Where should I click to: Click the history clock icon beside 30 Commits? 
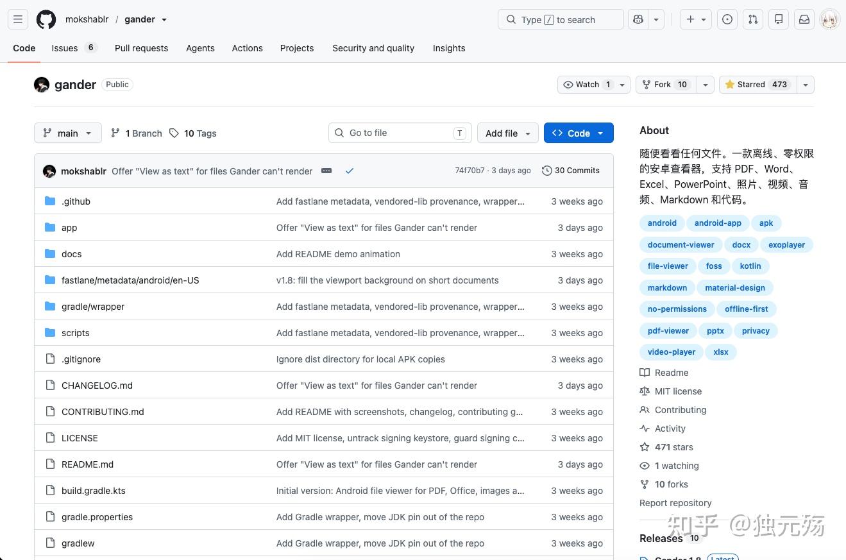pos(547,171)
